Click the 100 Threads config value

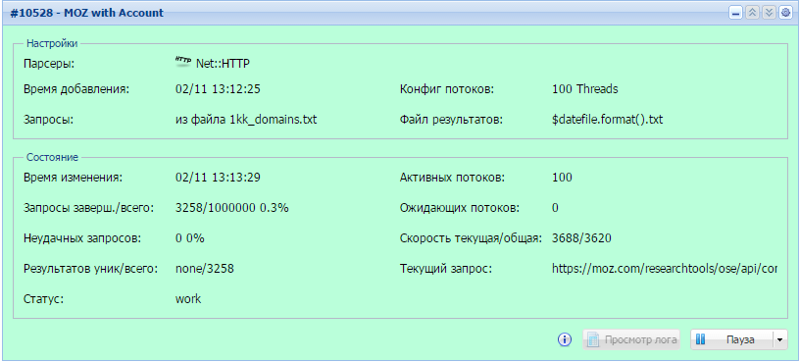584,89
